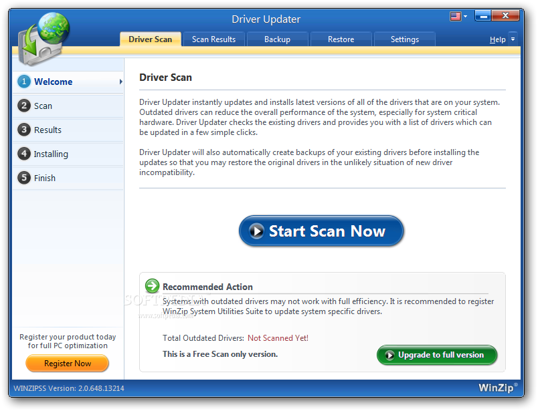
Task: Click 'This is a Free Scan only version.' text
Action: pos(220,354)
